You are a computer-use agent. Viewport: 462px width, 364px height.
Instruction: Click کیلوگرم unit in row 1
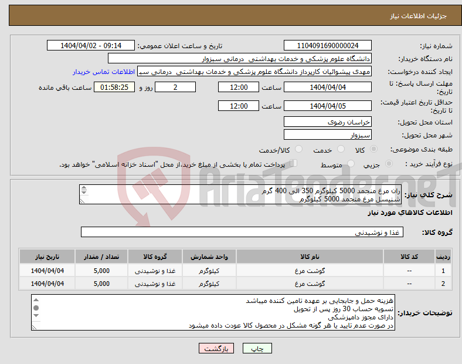[209, 271]
